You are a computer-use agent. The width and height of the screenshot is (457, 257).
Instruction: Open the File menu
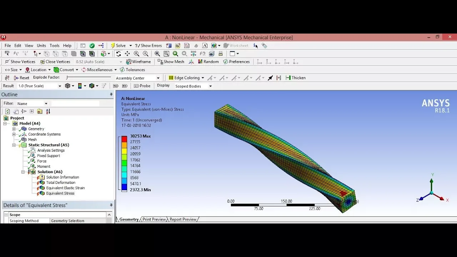[x=7, y=46]
